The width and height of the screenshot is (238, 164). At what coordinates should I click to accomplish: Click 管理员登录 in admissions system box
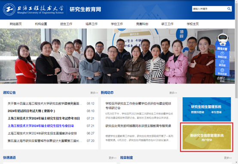click(x=198, y=112)
